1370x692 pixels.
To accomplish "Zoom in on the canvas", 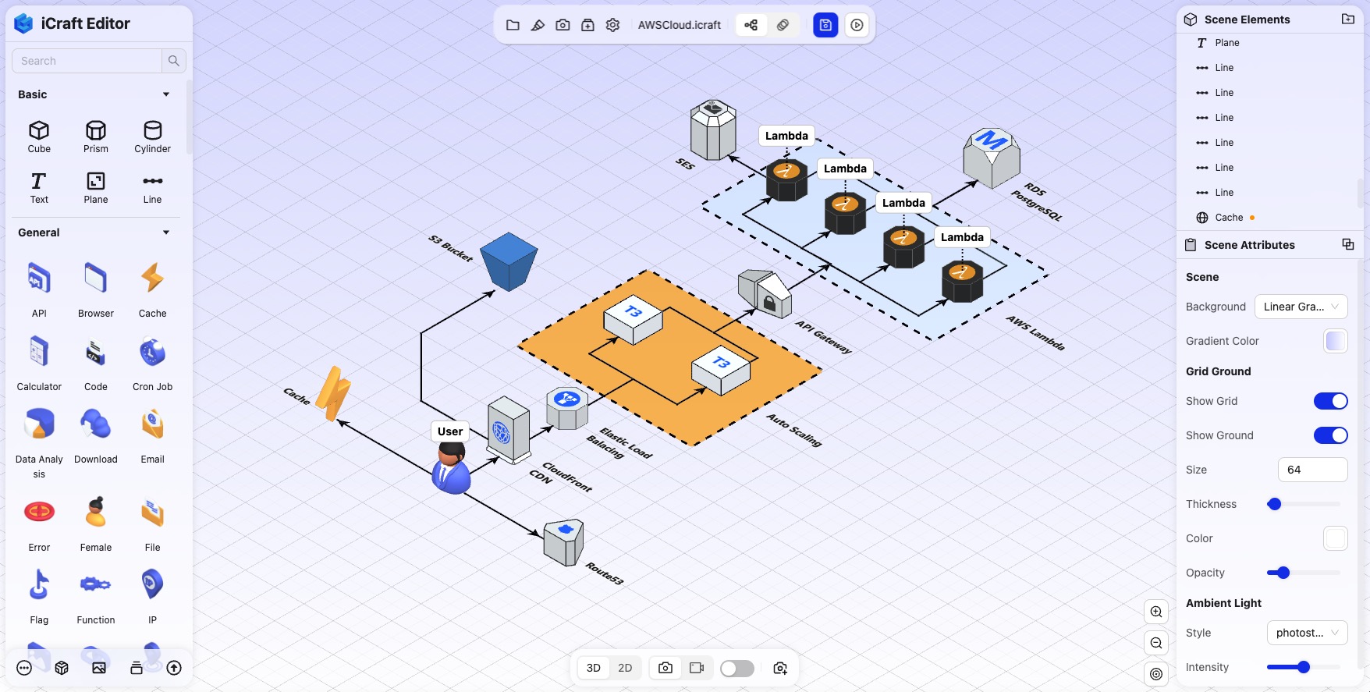I will pyautogui.click(x=1156, y=612).
